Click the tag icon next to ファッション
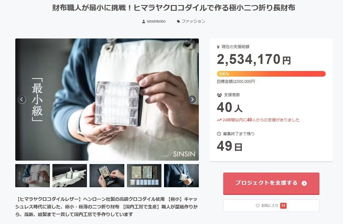343x224 pixels. [178, 21]
